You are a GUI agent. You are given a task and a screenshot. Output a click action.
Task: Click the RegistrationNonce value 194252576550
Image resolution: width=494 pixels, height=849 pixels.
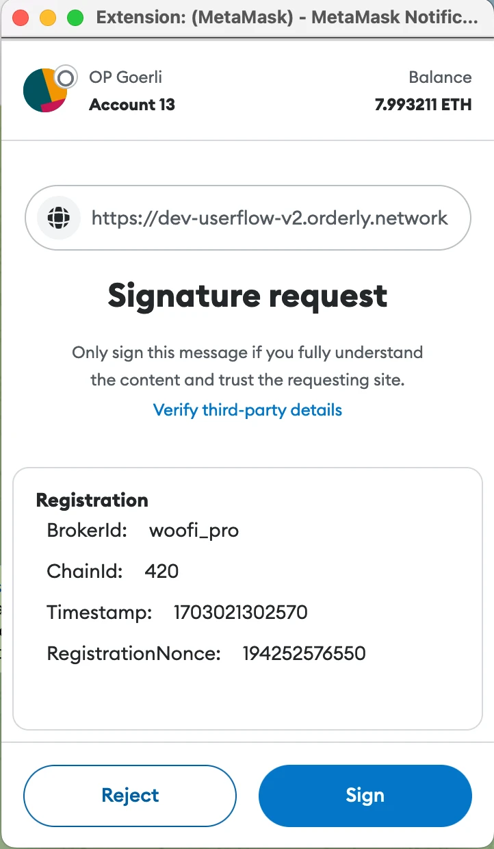coord(304,653)
